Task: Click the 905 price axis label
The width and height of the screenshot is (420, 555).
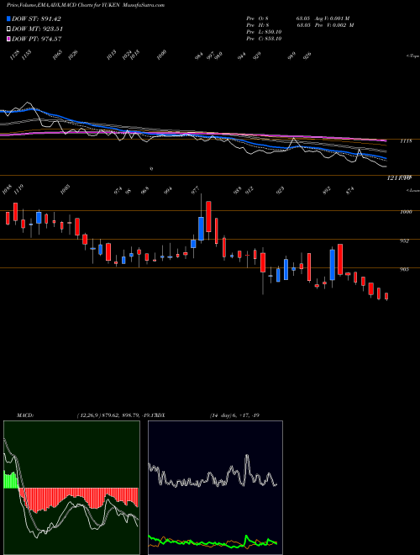Action: 406,269
